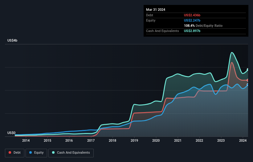Select the 2017 axis label
This screenshot has width=253, height=162.
pyautogui.click(x=91, y=140)
